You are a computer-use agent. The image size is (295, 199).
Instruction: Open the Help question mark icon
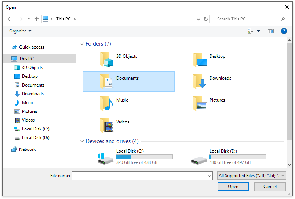[x=284, y=31]
